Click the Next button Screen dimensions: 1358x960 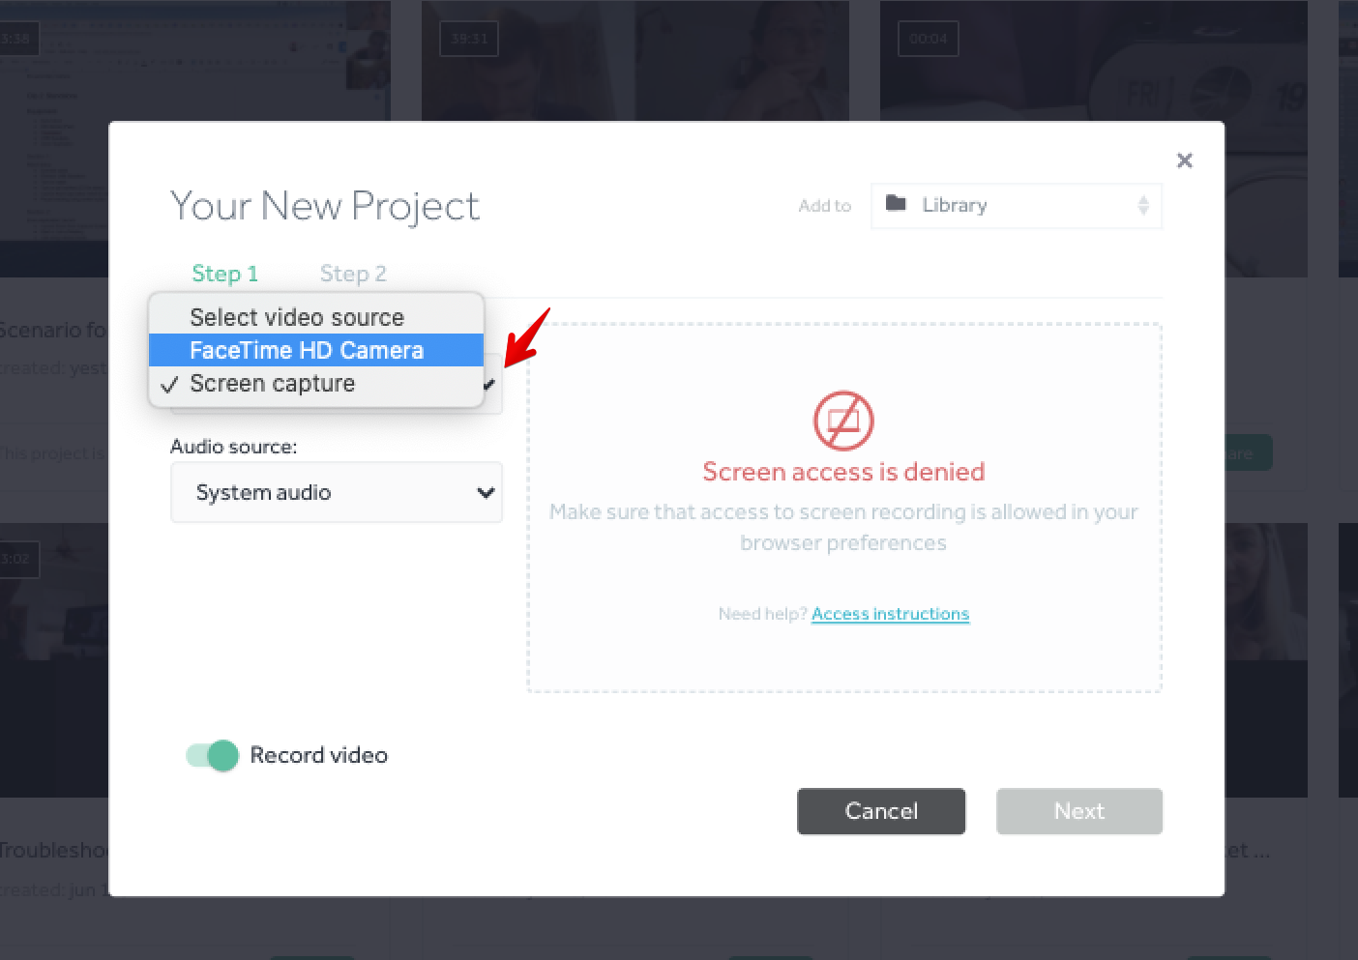tap(1078, 811)
